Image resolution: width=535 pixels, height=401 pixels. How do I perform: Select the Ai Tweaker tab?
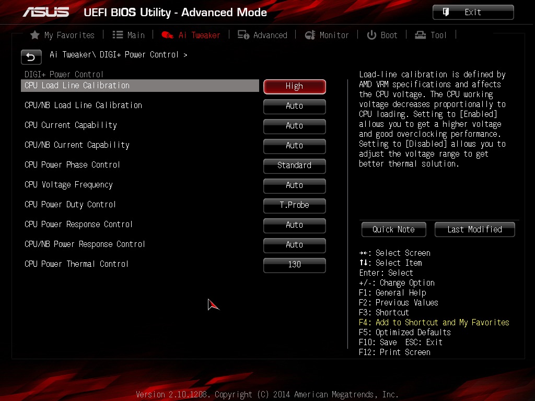(x=191, y=35)
